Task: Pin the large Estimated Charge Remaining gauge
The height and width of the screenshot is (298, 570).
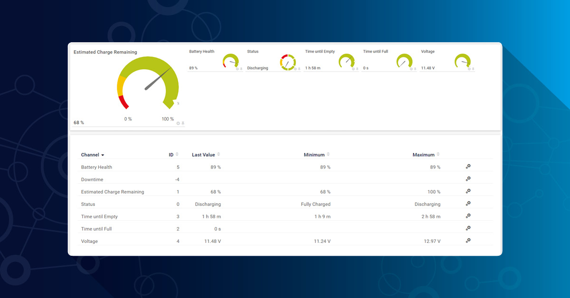Action: (183, 123)
